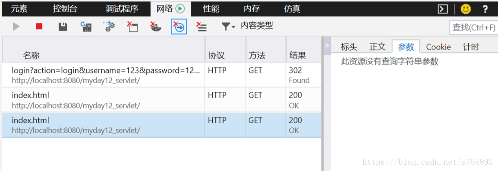Sort by the 名称 column header
This screenshot has width=498, height=171.
pos(104,49)
